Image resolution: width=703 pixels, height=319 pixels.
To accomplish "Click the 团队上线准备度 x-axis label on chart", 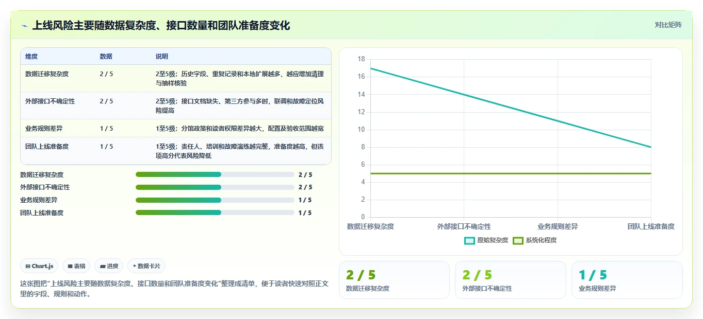I will [651, 226].
